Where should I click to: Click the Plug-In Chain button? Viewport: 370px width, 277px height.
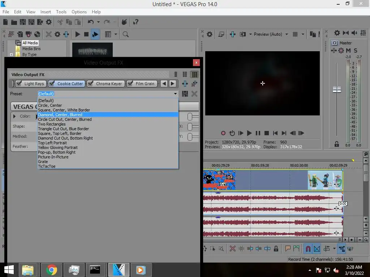[185, 84]
